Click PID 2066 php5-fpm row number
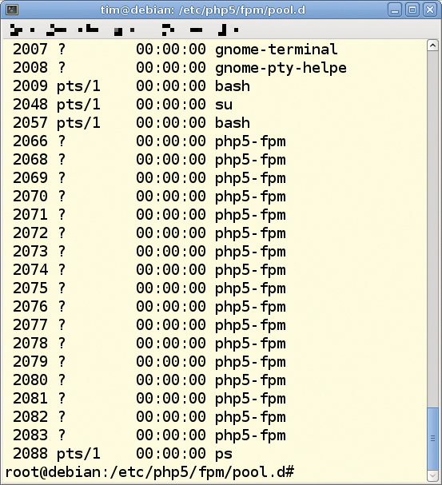 30,141
